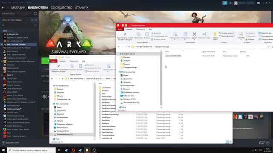Open Простой доступ dropdown in red-titled Explorer
The height and width of the screenshot is (153, 273).
[x=227, y=36]
